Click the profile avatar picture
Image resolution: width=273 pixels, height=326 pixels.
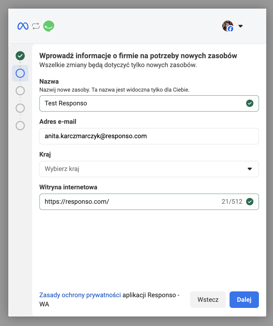227,25
